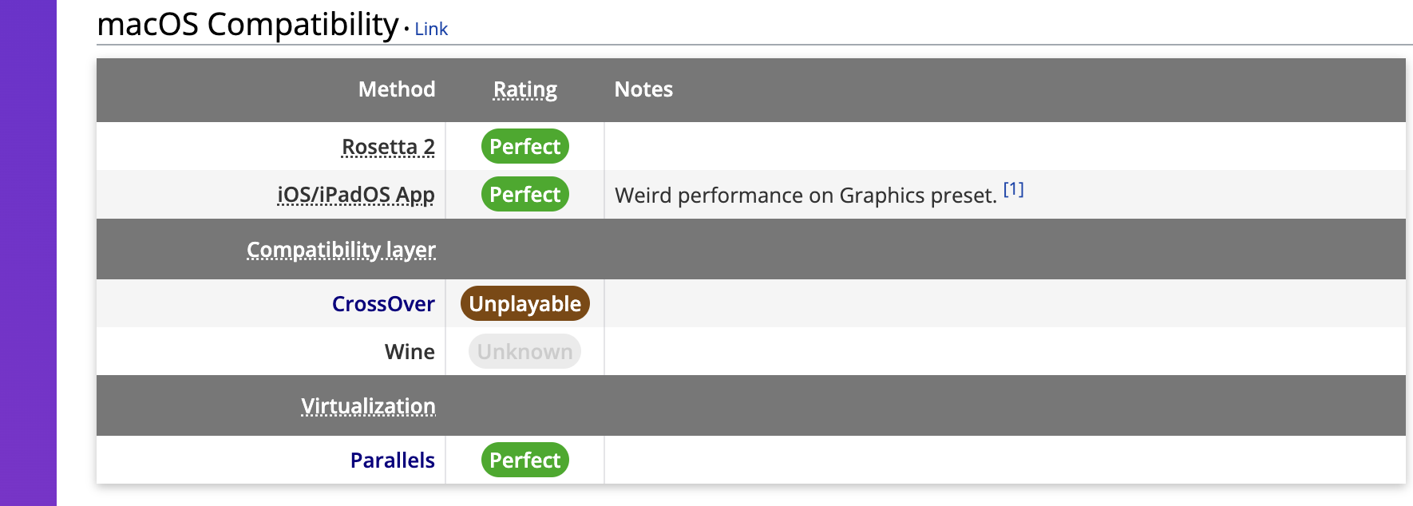Click the Weird performance on Graphics preset note
This screenshot has height=506, width=1413.
(805, 196)
